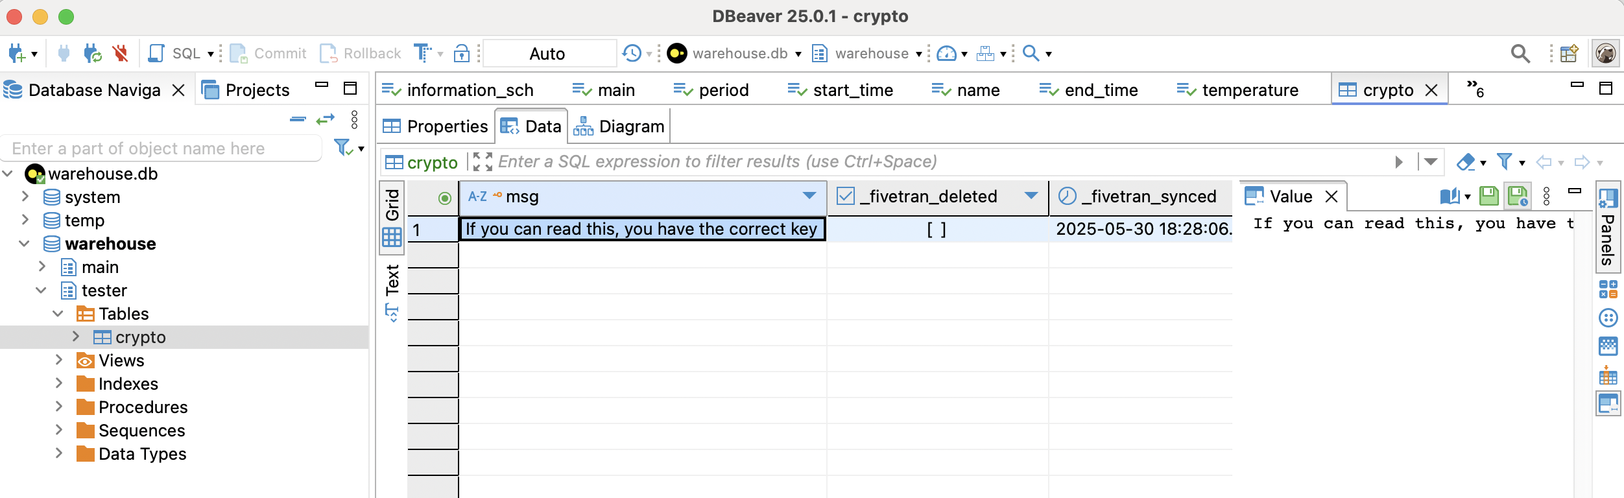Open msg column filter dropdown
Image resolution: width=1624 pixels, height=498 pixels.
(809, 196)
